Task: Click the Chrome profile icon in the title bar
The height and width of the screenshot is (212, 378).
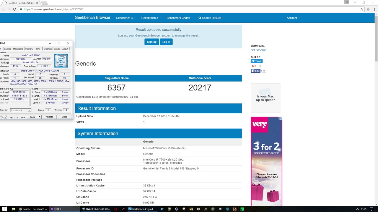Action: click(347, 2)
